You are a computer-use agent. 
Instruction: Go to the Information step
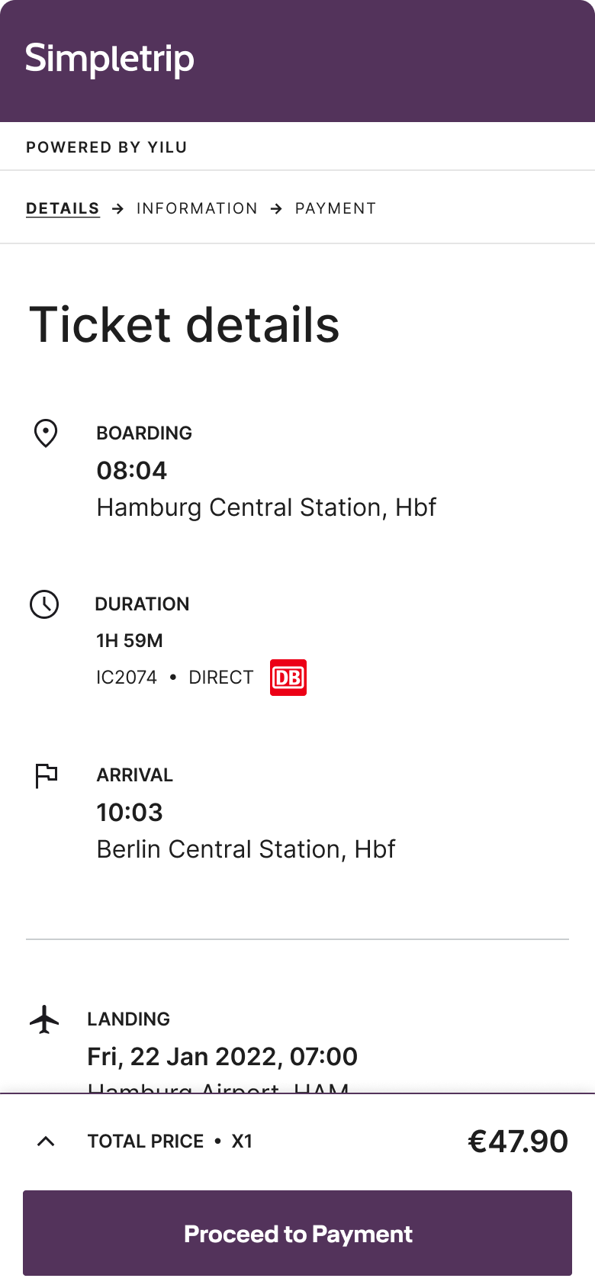[x=197, y=208]
